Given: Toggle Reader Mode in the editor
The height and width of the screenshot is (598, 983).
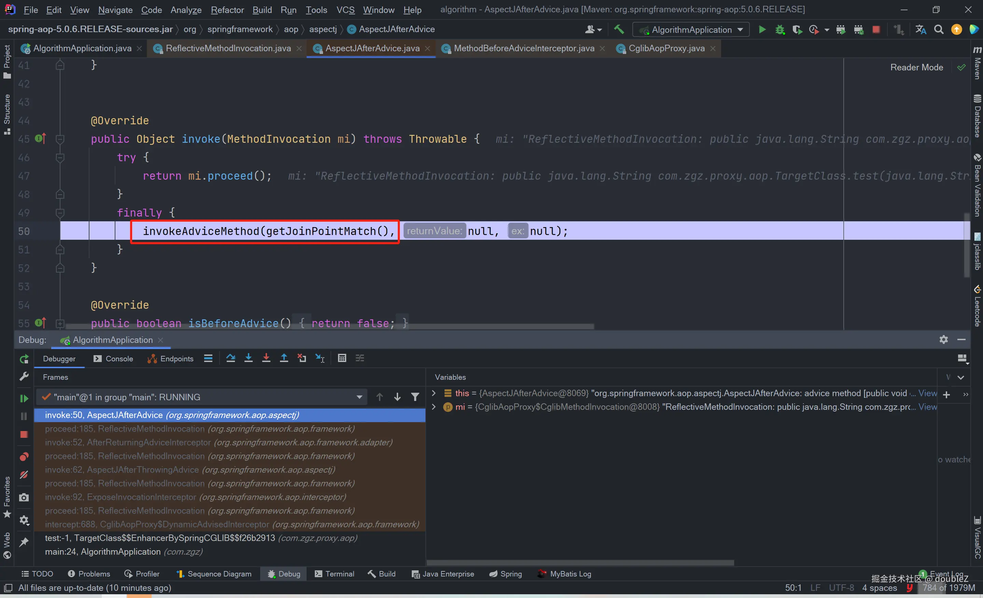Looking at the screenshot, I should click(916, 67).
